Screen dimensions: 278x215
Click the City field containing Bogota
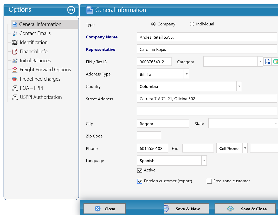tap(163, 123)
